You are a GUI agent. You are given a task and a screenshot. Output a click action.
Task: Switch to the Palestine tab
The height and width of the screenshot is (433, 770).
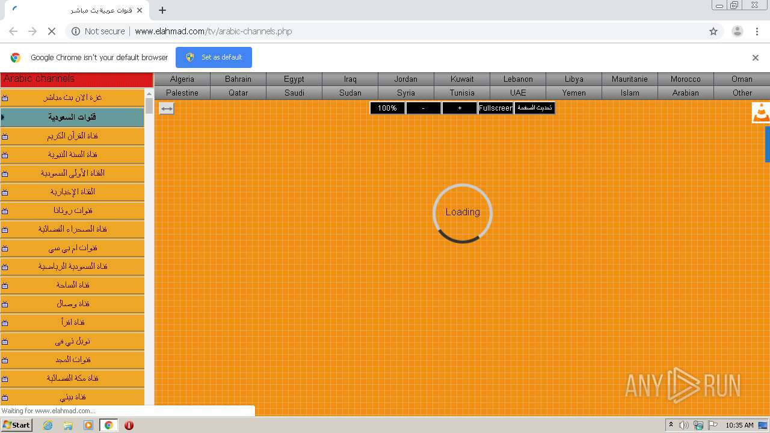[x=182, y=93]
